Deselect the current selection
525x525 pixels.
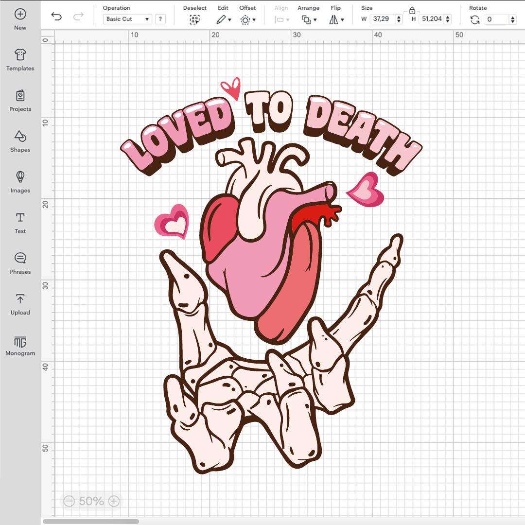(194, 19)
